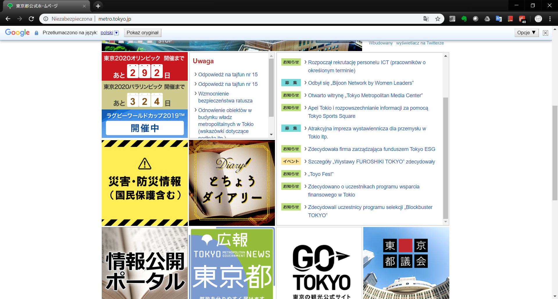Click the Evernote elephant extension icon
This screenshot has height=299, width=558.
[x=464, y=19]
